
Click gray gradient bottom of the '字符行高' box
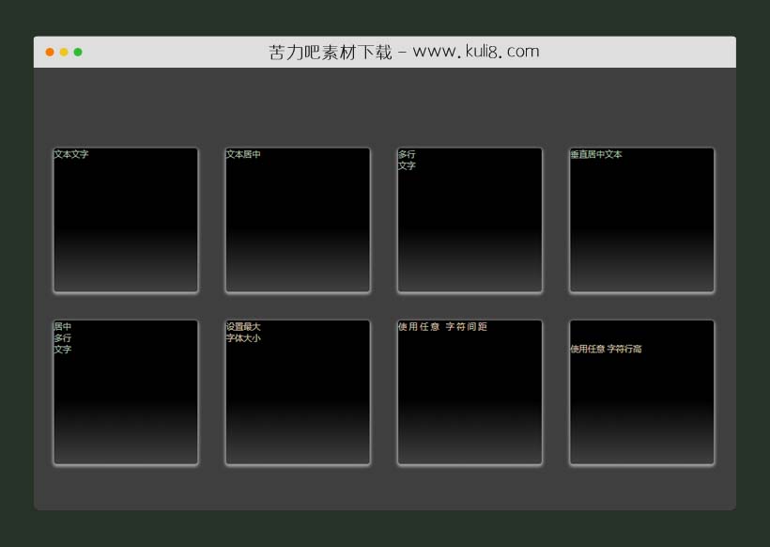tap(642, 445)
